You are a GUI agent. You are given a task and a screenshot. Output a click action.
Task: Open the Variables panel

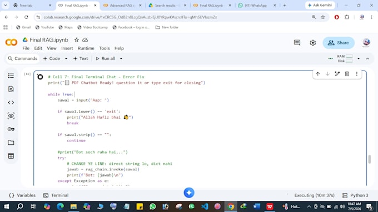pos(22,195)
